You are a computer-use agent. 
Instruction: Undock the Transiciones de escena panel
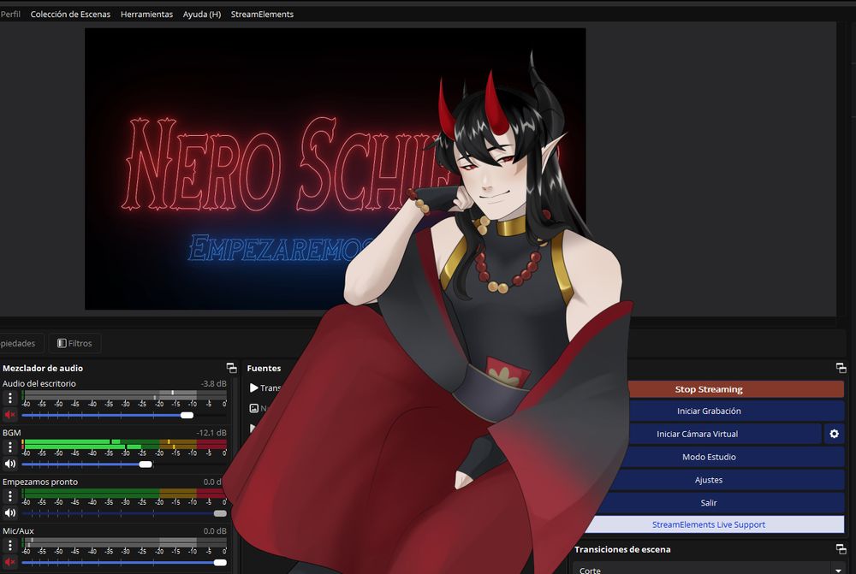tap(841, 549)
